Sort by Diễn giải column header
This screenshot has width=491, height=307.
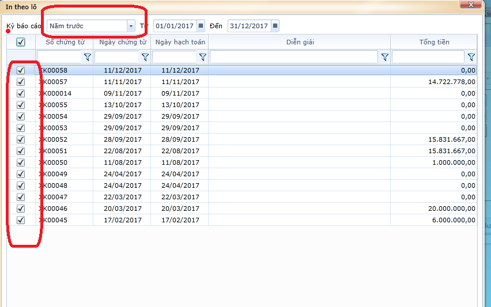(x=300, y=42)
